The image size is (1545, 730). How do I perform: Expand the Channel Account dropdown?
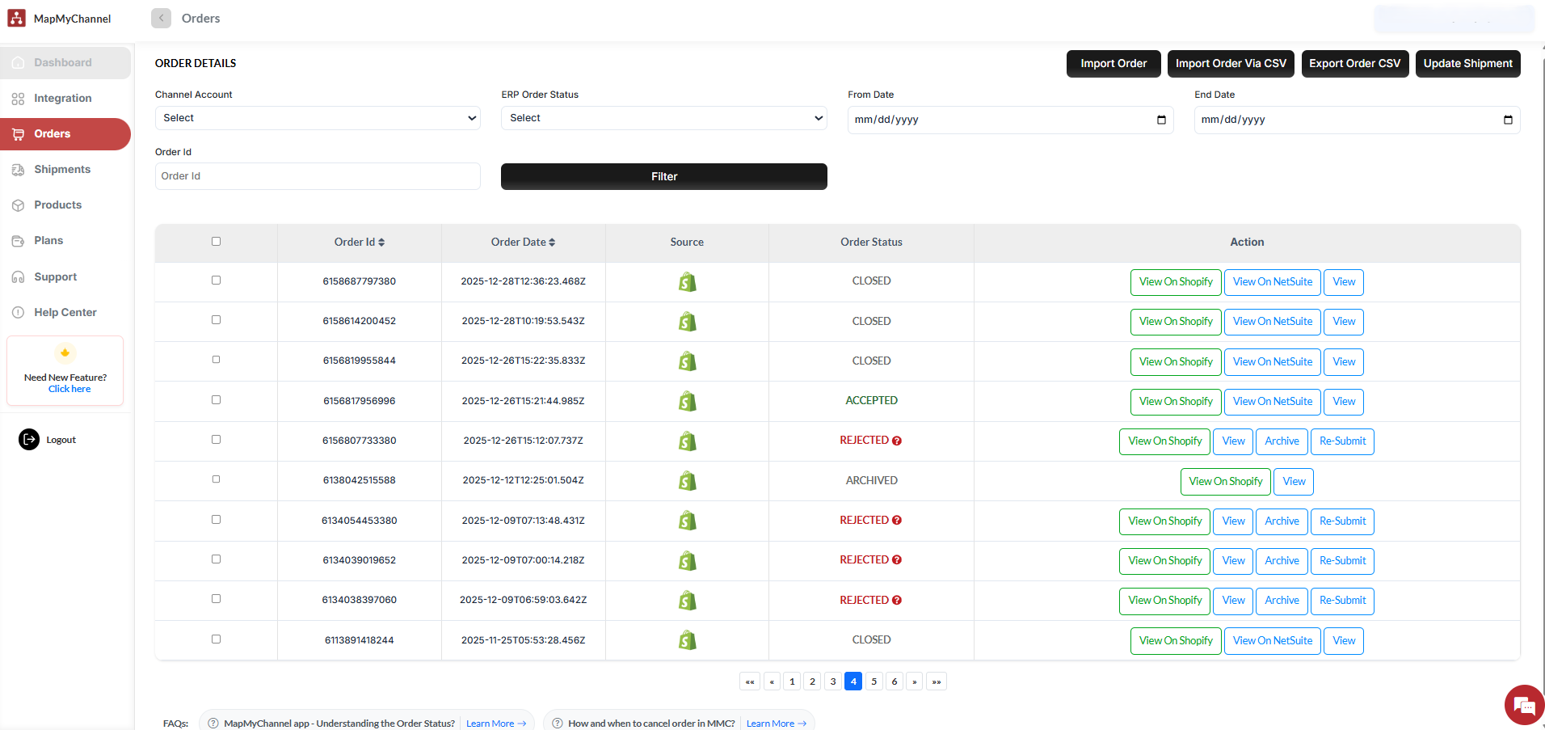point(318,118)
